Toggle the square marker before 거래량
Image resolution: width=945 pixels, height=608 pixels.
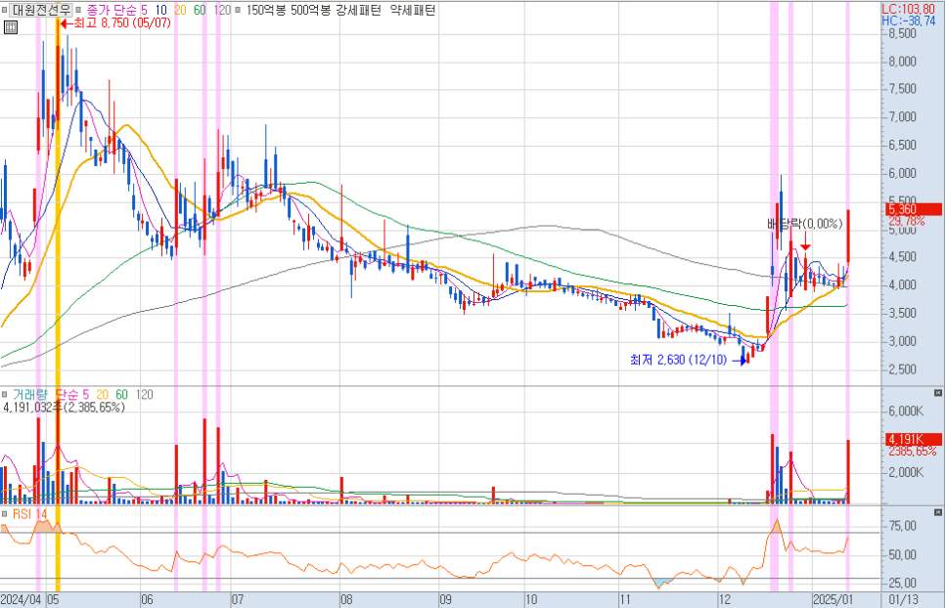click(x=5, y=395)
